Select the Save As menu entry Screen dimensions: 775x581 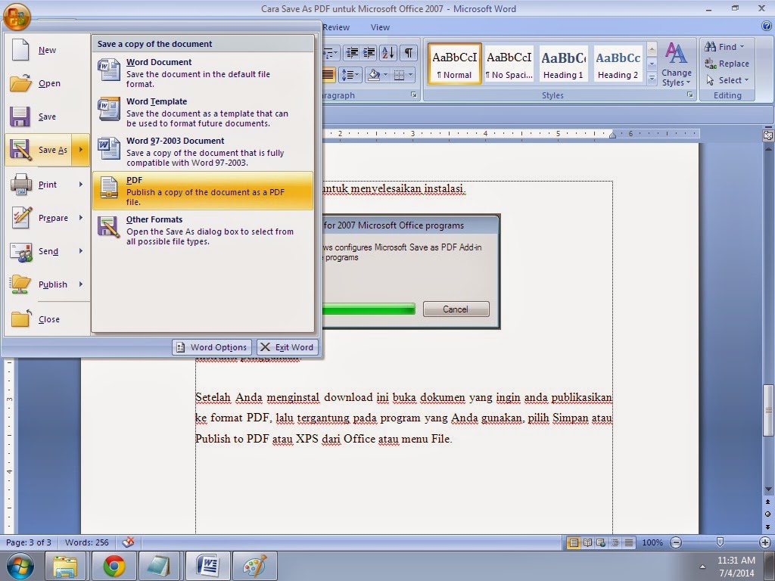[39, 150]
